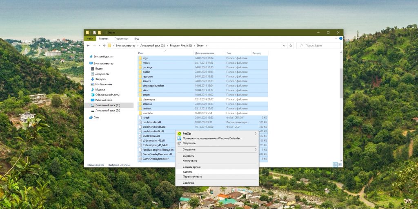Sort by Дата изменения column header
The image size is (418, 209).
point(205,53)
